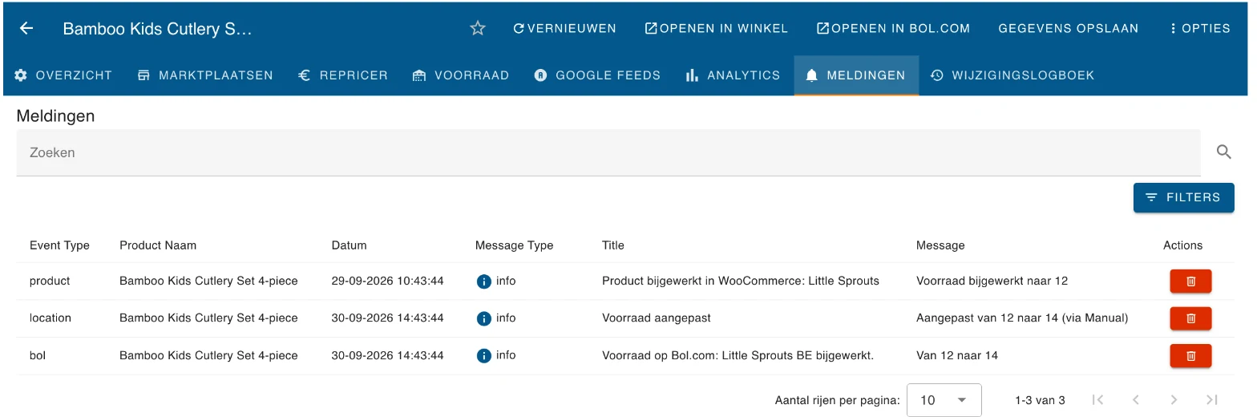
Task: Sort by Product Naam column header
Action: coord(158,245)
